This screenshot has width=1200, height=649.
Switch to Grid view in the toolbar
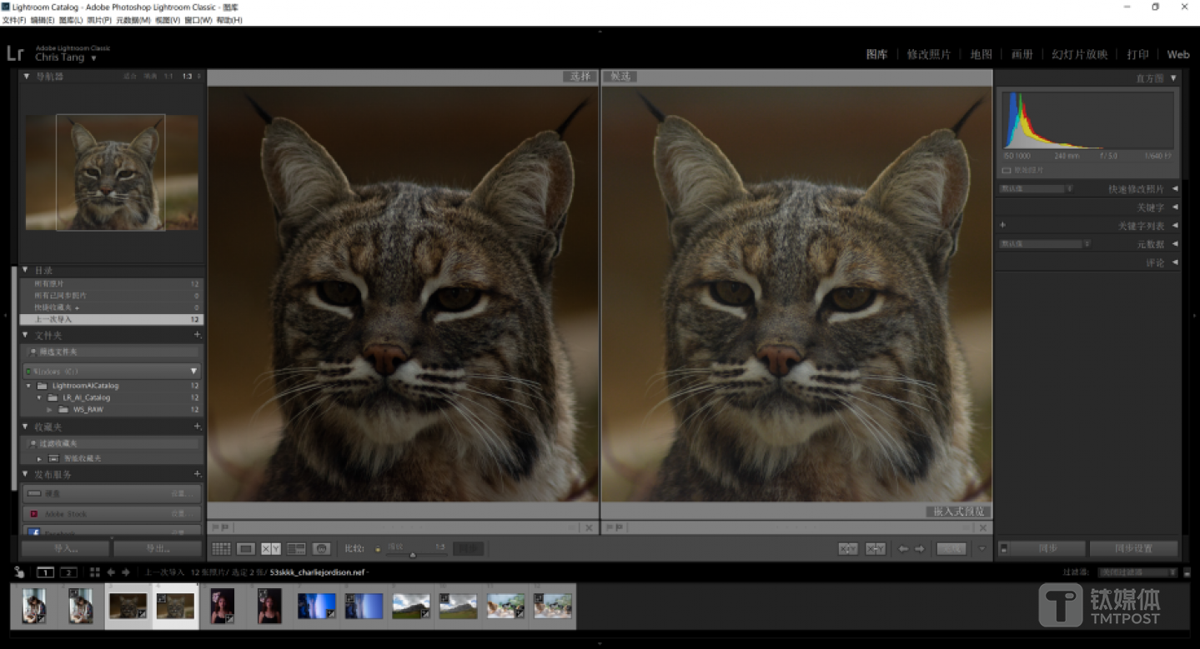[221, 549]
